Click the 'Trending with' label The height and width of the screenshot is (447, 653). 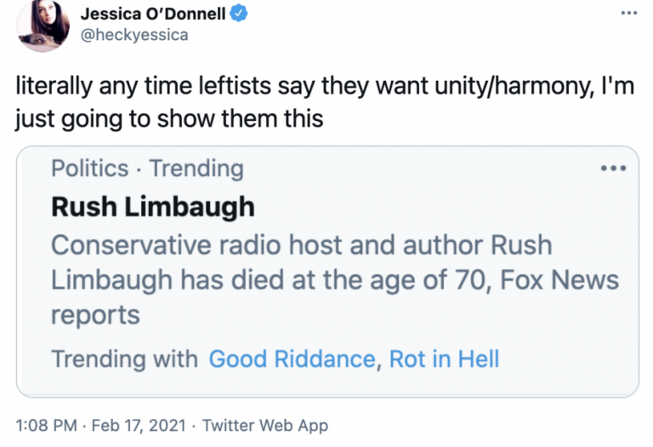pos(124,359)
